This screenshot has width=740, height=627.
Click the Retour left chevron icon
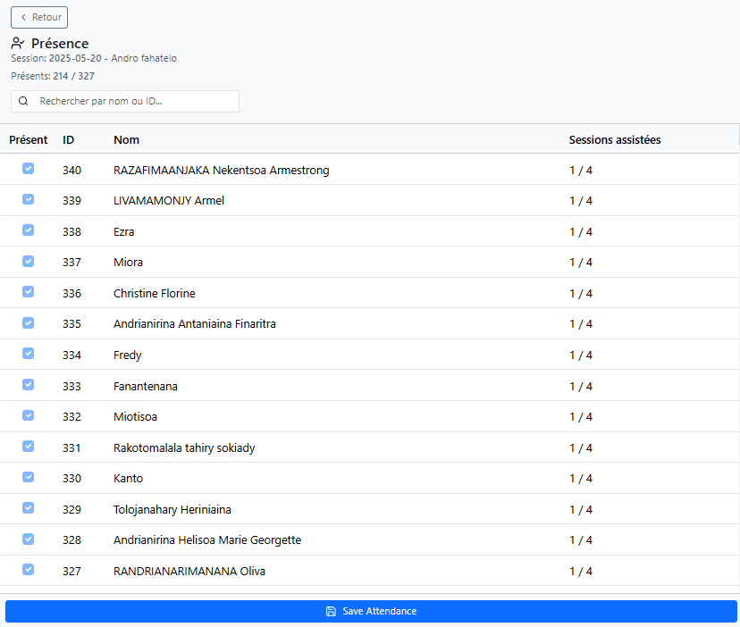pyautogui.click(x=23, y=17)
